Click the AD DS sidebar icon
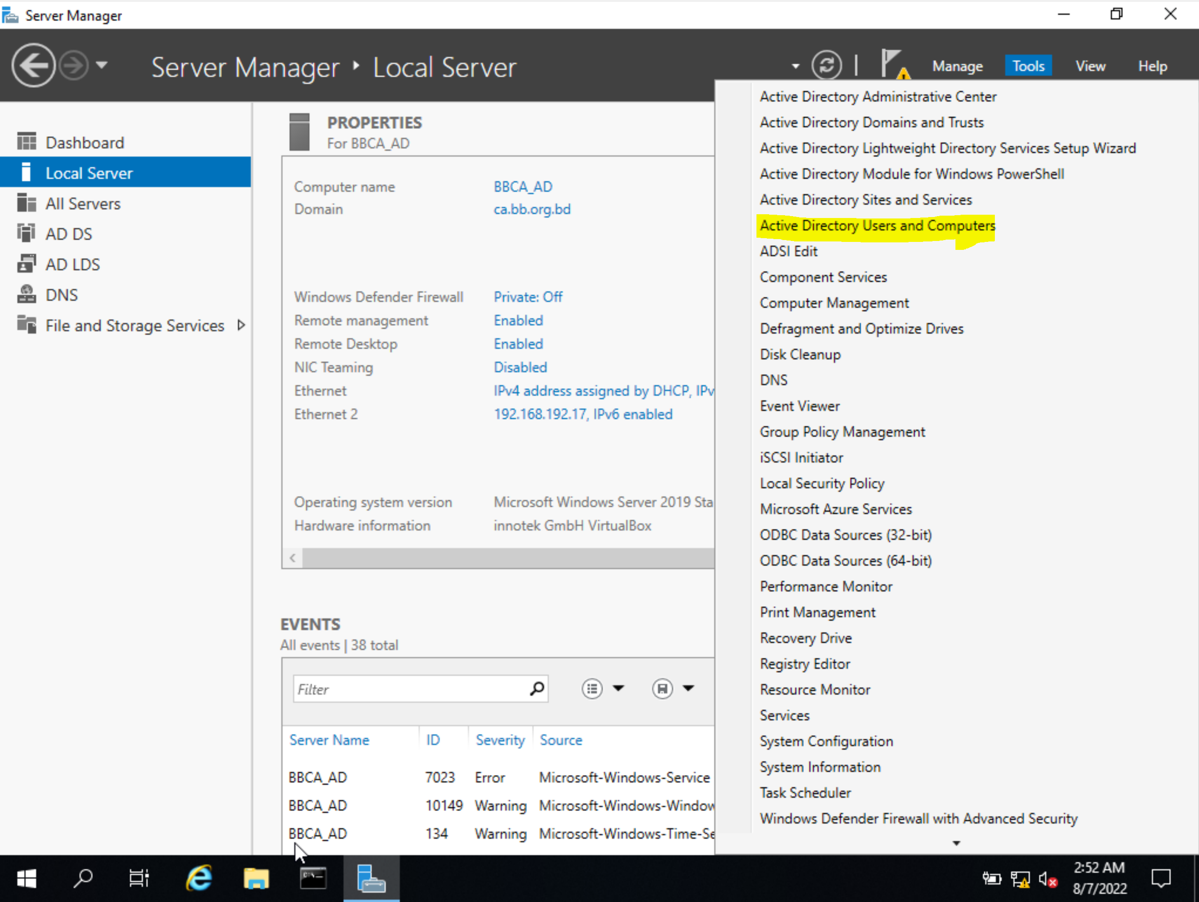The image size is (1199, 902). (26, 233)
